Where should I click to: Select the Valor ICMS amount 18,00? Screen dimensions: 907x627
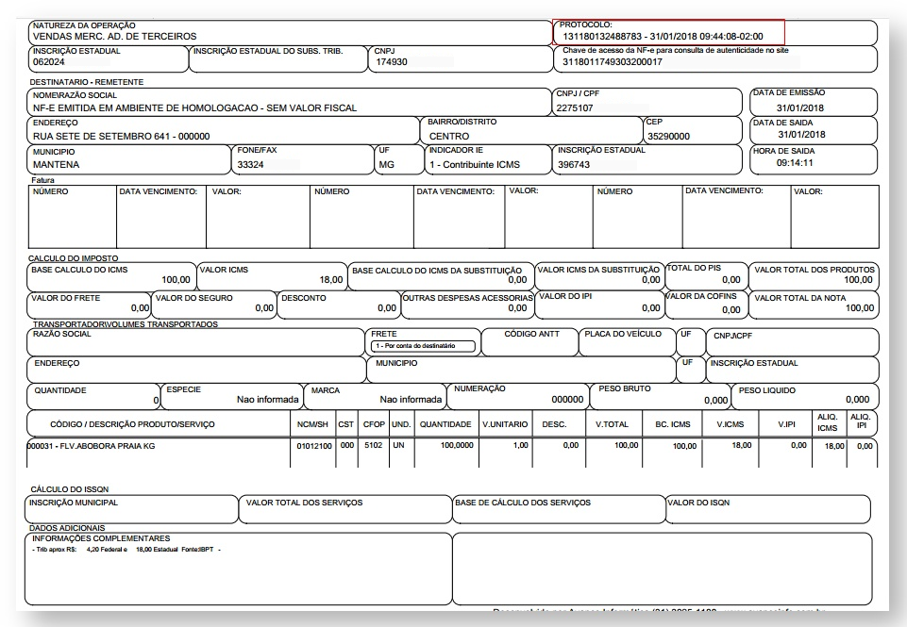pyautogui.click(x=331, y=280)
